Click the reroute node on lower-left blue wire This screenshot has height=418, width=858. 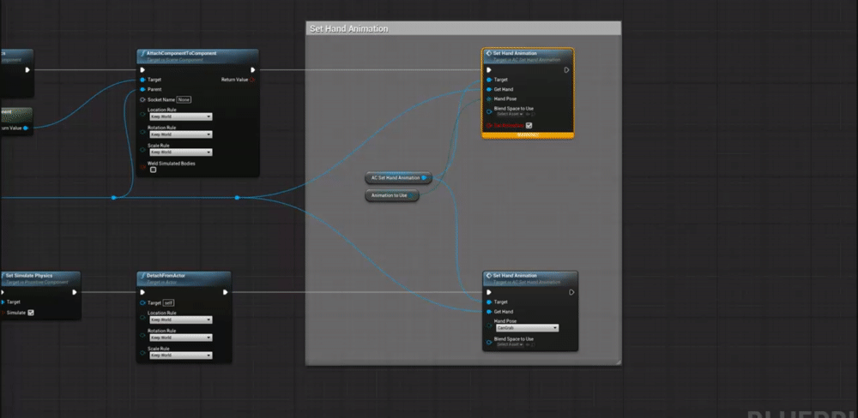pyautogui.click(x=114, y=197)
